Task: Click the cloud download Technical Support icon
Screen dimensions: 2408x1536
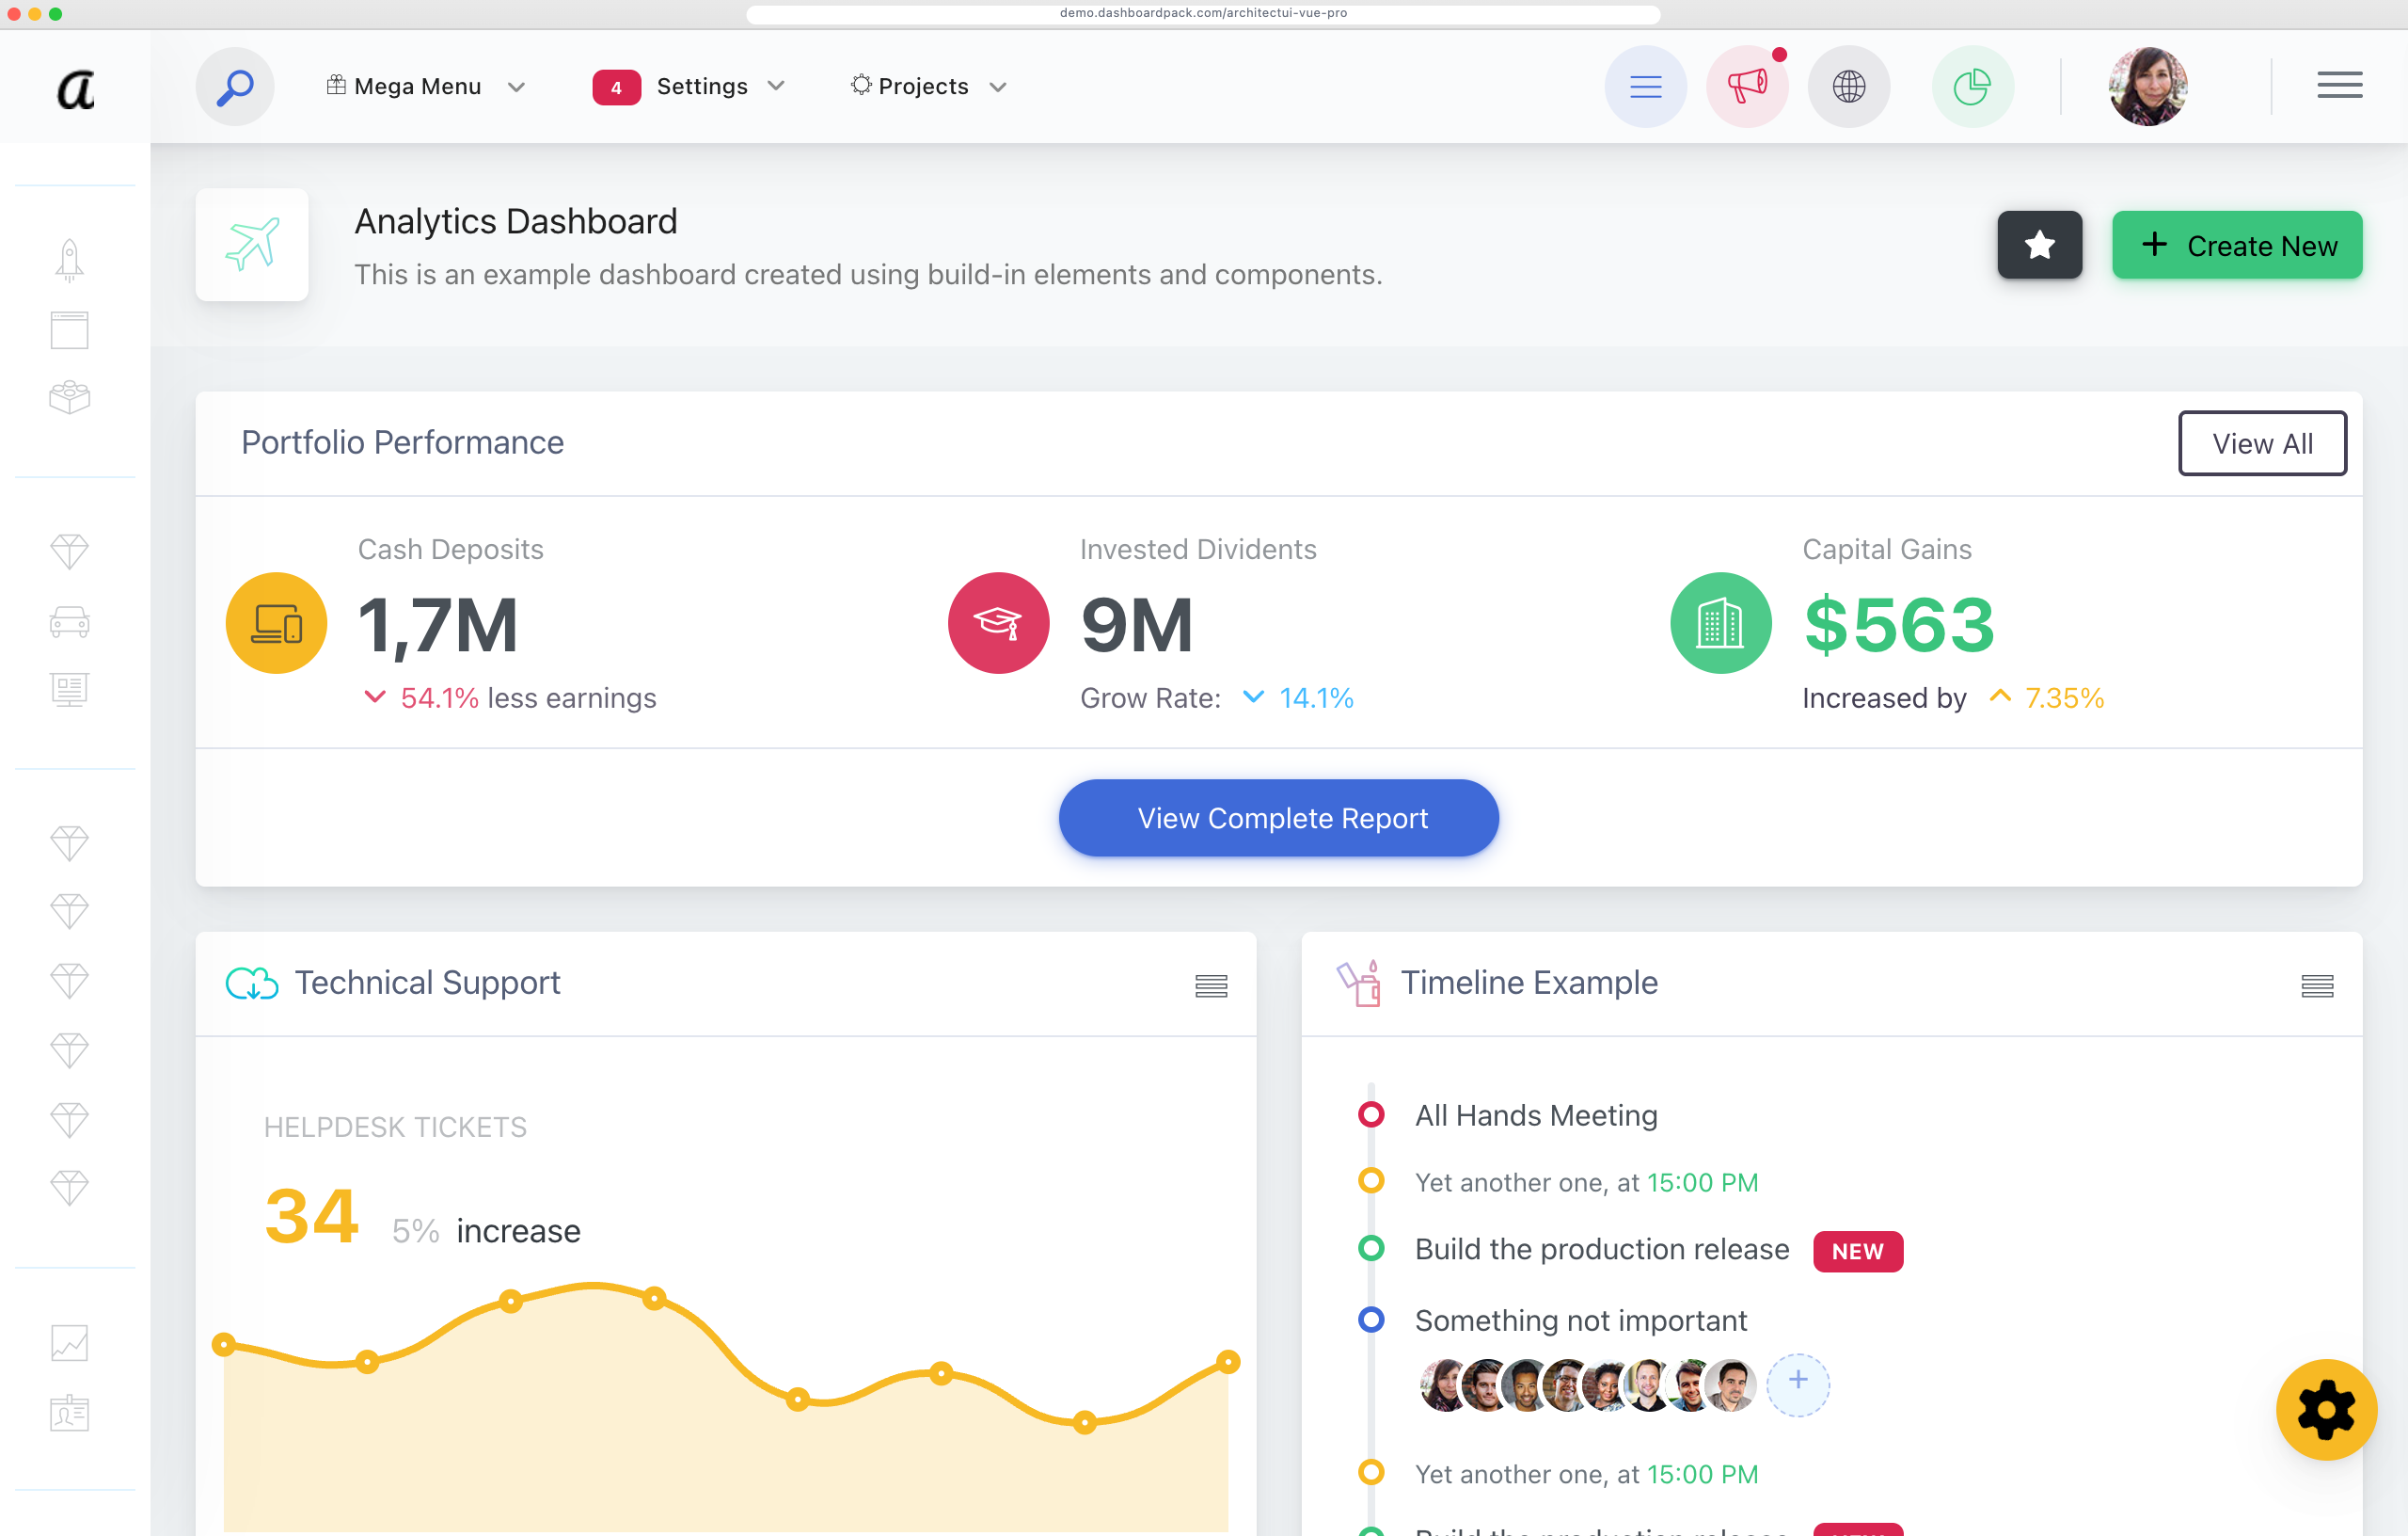Action: pyautogui.click(x=251, y=984)
